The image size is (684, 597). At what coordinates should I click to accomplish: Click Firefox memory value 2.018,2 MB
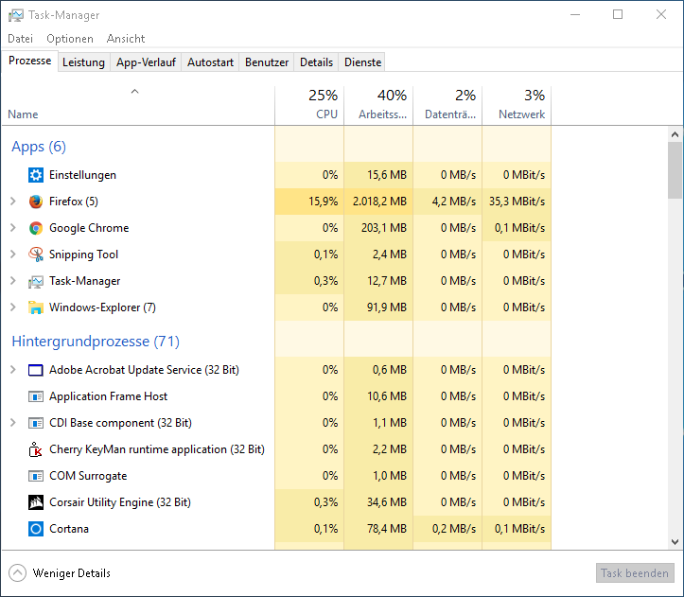(x=379, y=202)
